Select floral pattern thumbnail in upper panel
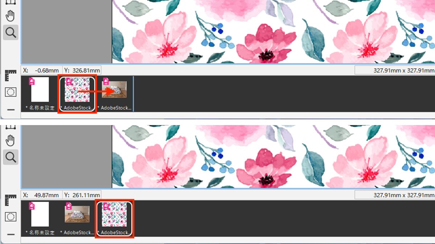435x244 pixels. pyautogui.click(x=77, y=90)
